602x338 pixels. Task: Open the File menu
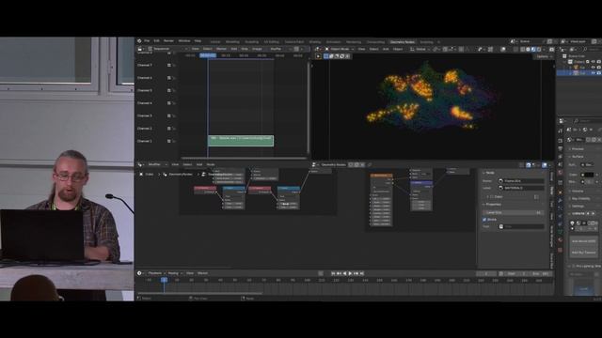147,41
